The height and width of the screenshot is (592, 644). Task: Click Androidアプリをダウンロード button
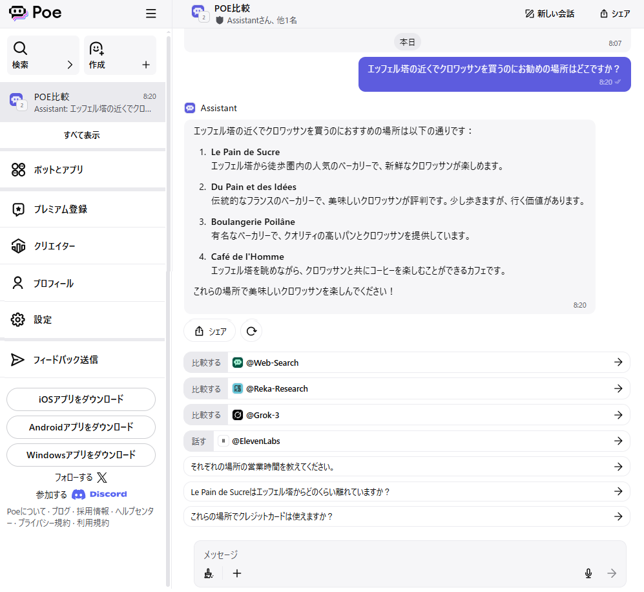81,427
